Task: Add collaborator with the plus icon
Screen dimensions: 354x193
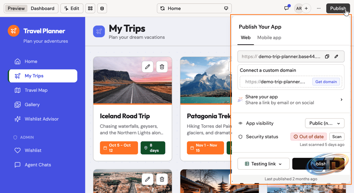Action: pos(306,8)
